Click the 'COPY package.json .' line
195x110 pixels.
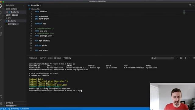pyautogui.click(x=44, y=36)
